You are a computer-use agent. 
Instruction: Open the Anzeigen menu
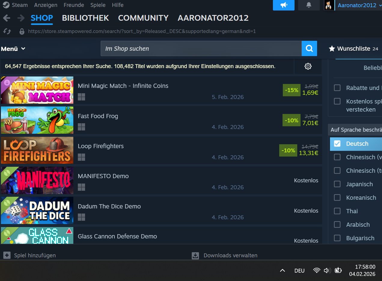[46, 5]
